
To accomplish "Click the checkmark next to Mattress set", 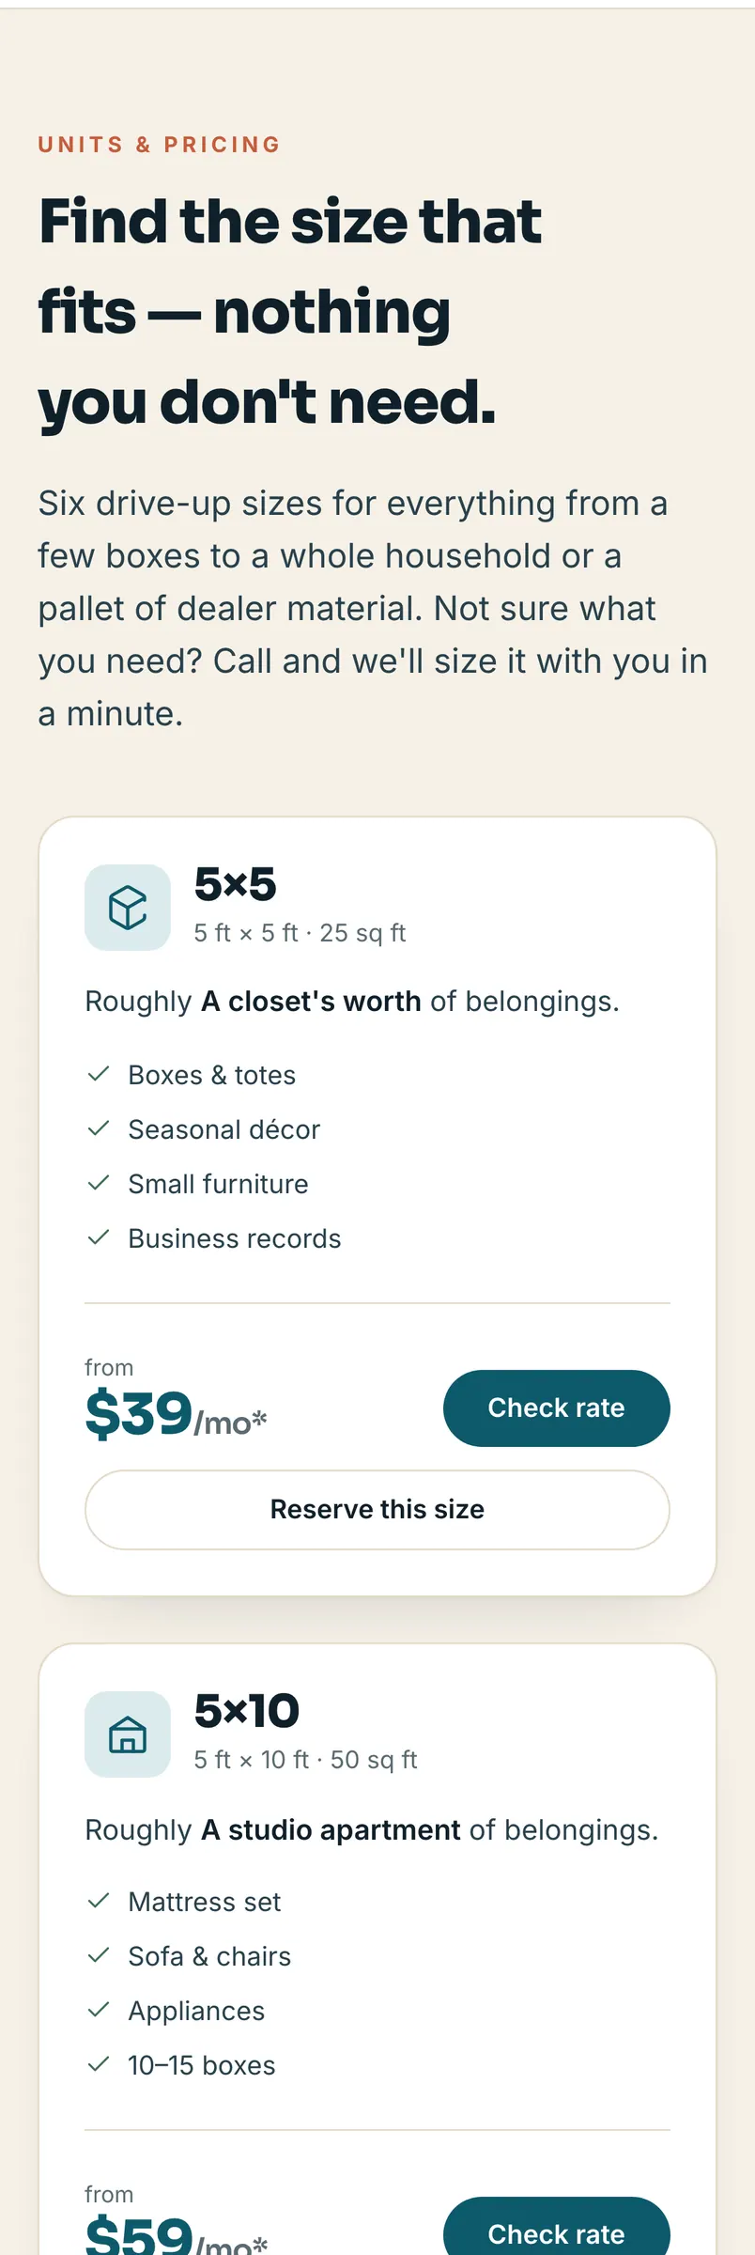I will tap(99, 1901).
